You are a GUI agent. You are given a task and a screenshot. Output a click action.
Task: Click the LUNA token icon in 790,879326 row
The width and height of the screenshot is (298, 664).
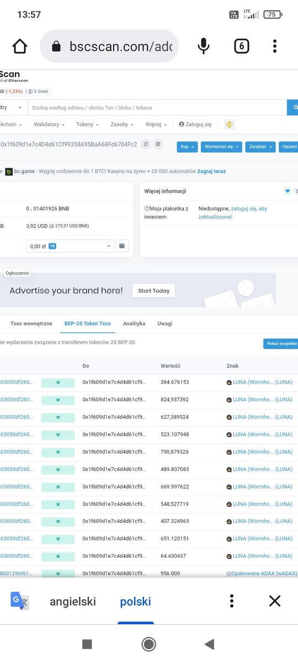coord(230,452)
